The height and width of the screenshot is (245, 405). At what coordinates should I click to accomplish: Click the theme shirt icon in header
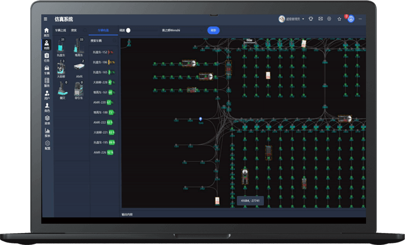[x=311, y=19]
